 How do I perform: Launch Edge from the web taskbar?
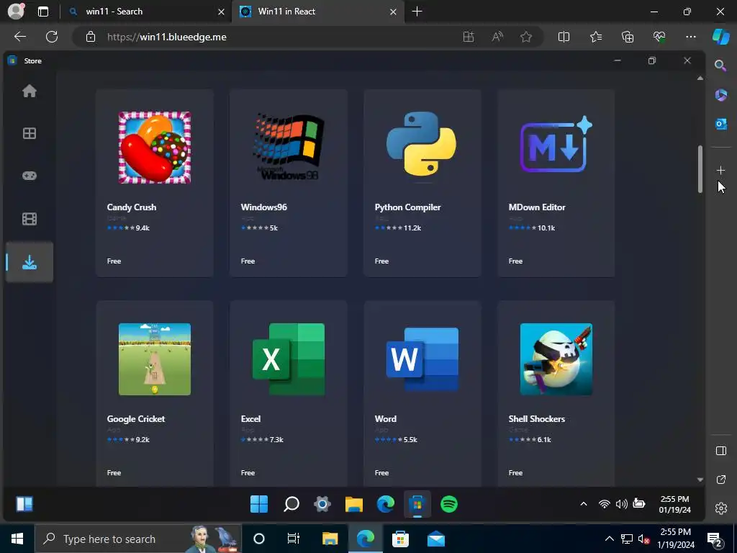pyautogui.click(x=386, y=504)
